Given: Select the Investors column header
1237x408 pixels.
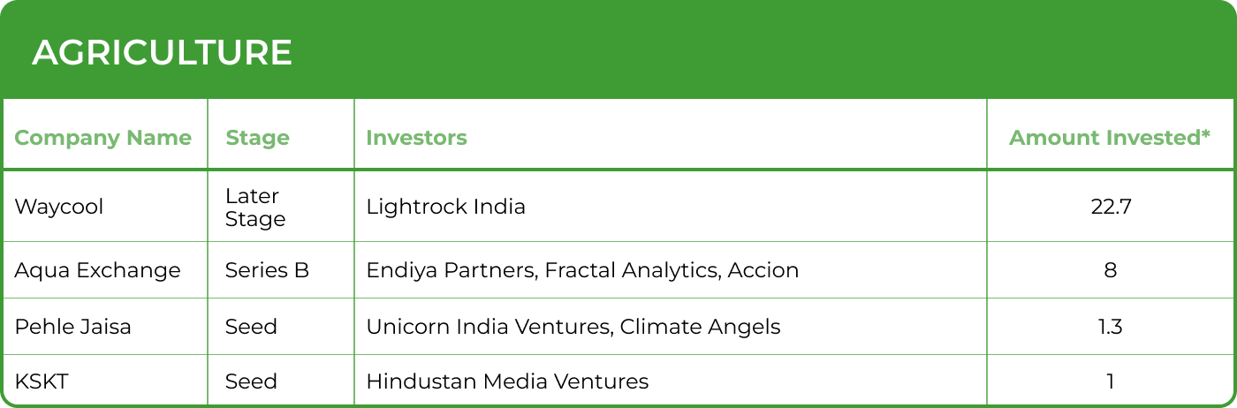Looking at the screenshot, I should click(416, 138).
